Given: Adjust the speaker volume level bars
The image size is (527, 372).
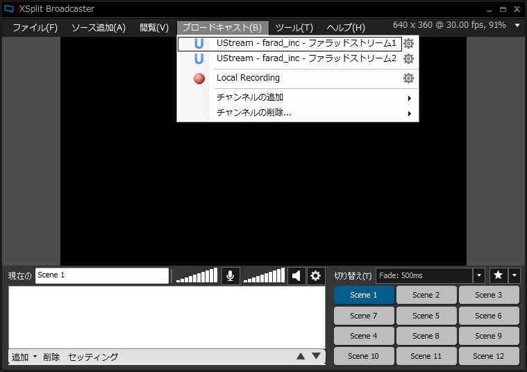Looking at the screenshot, I should click(264, 275).
